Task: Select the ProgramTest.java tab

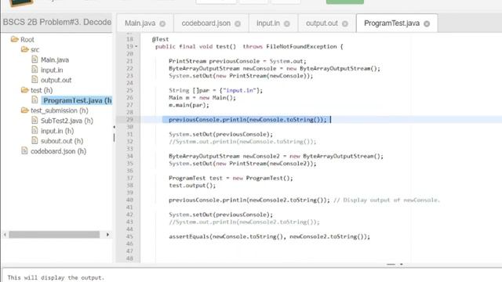Action: pyautogui.click(x=391, y=23)
